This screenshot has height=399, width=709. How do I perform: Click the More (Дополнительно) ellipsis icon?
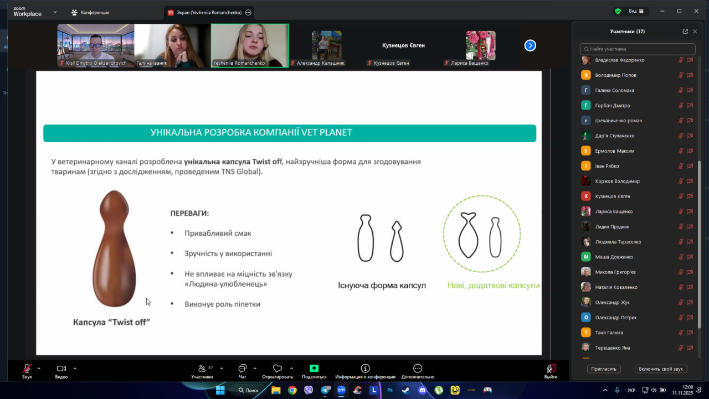pos(418,369)
